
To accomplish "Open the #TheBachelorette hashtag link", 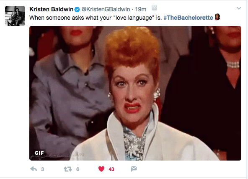I will point(189,18).
